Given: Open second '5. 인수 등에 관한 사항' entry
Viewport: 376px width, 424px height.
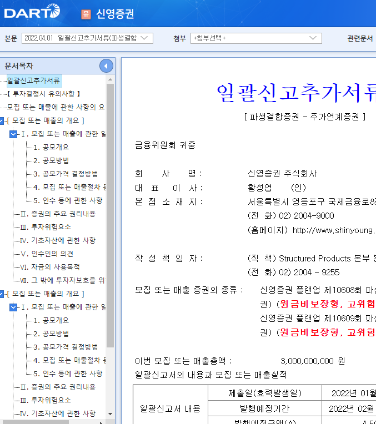Looking at the screenshot, I should pyautogui.click(x=68, y=373).
